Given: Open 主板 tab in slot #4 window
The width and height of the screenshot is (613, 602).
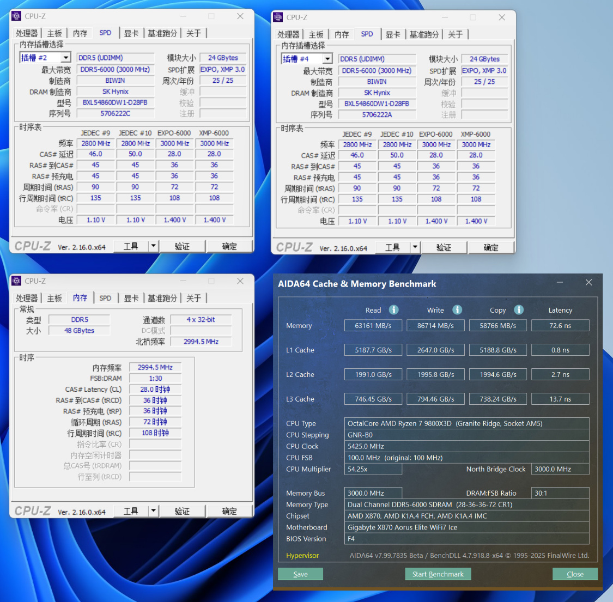Looking at the screenshot, I should pos(316,34).
